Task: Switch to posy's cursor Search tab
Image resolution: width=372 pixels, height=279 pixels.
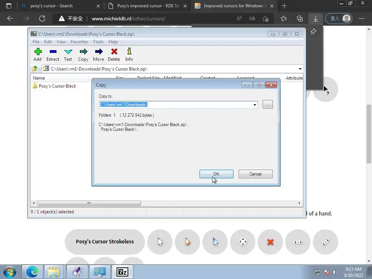Action: pyautogui.click(x=61, y=6)
